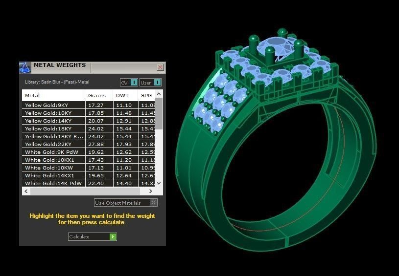Select the White Gold:14K PdW row
399x276 pixels.
89,183
